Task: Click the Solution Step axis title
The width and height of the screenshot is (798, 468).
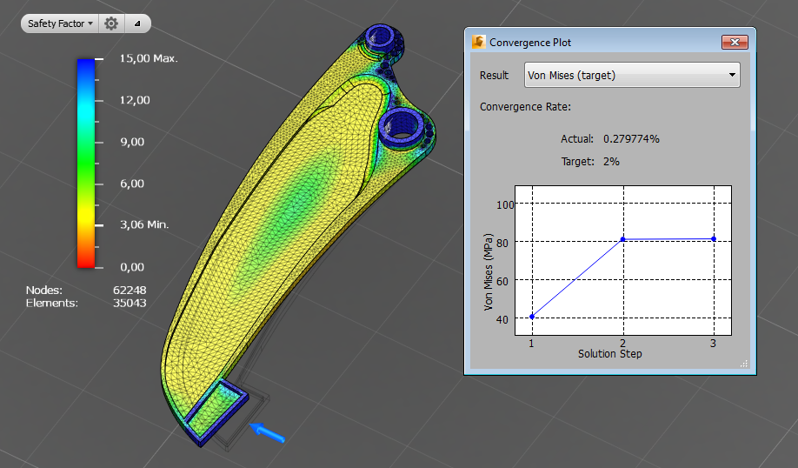Action: [x=609, y=353]
